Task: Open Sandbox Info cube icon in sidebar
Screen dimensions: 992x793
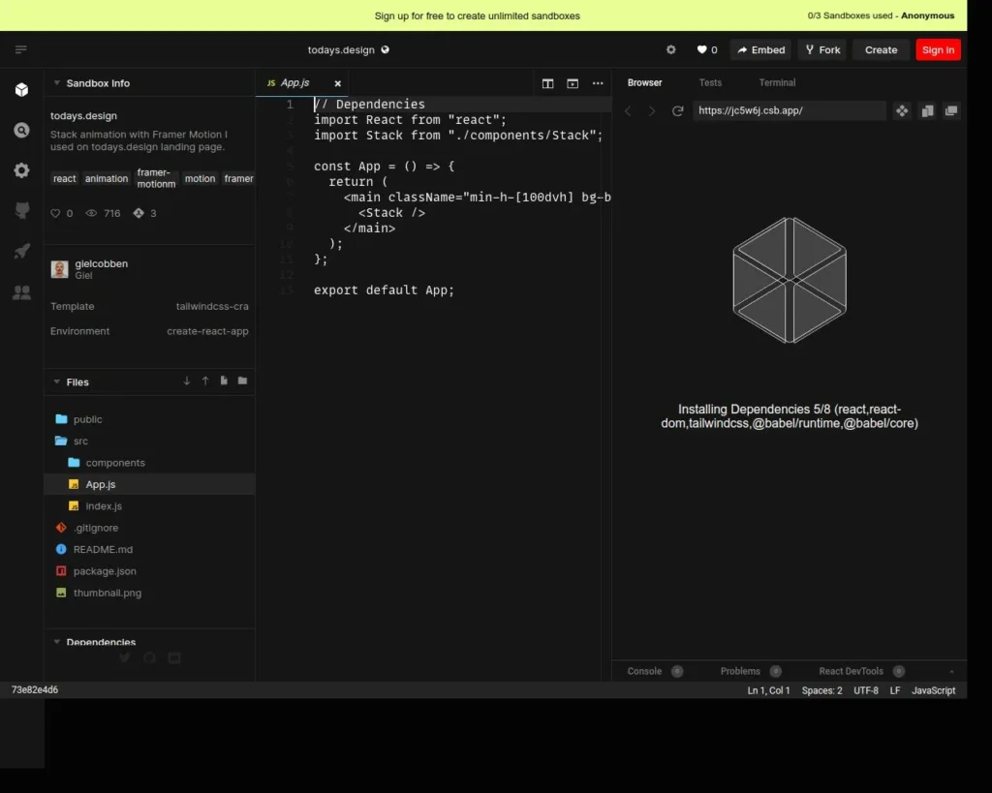Action: 21,90
